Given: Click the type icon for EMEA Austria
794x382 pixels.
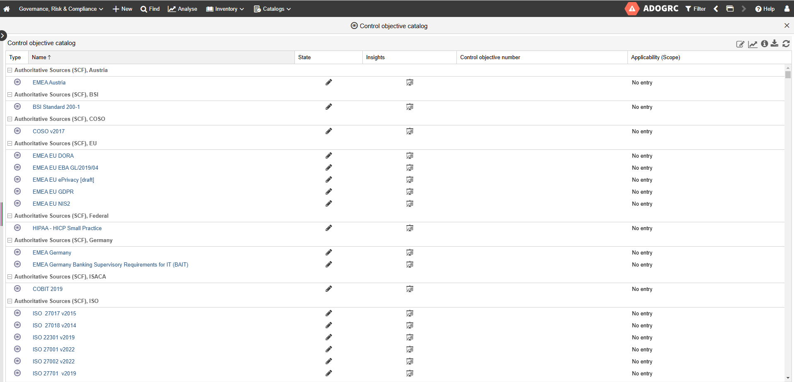Looking at the screenshot, I should (17, 82).
